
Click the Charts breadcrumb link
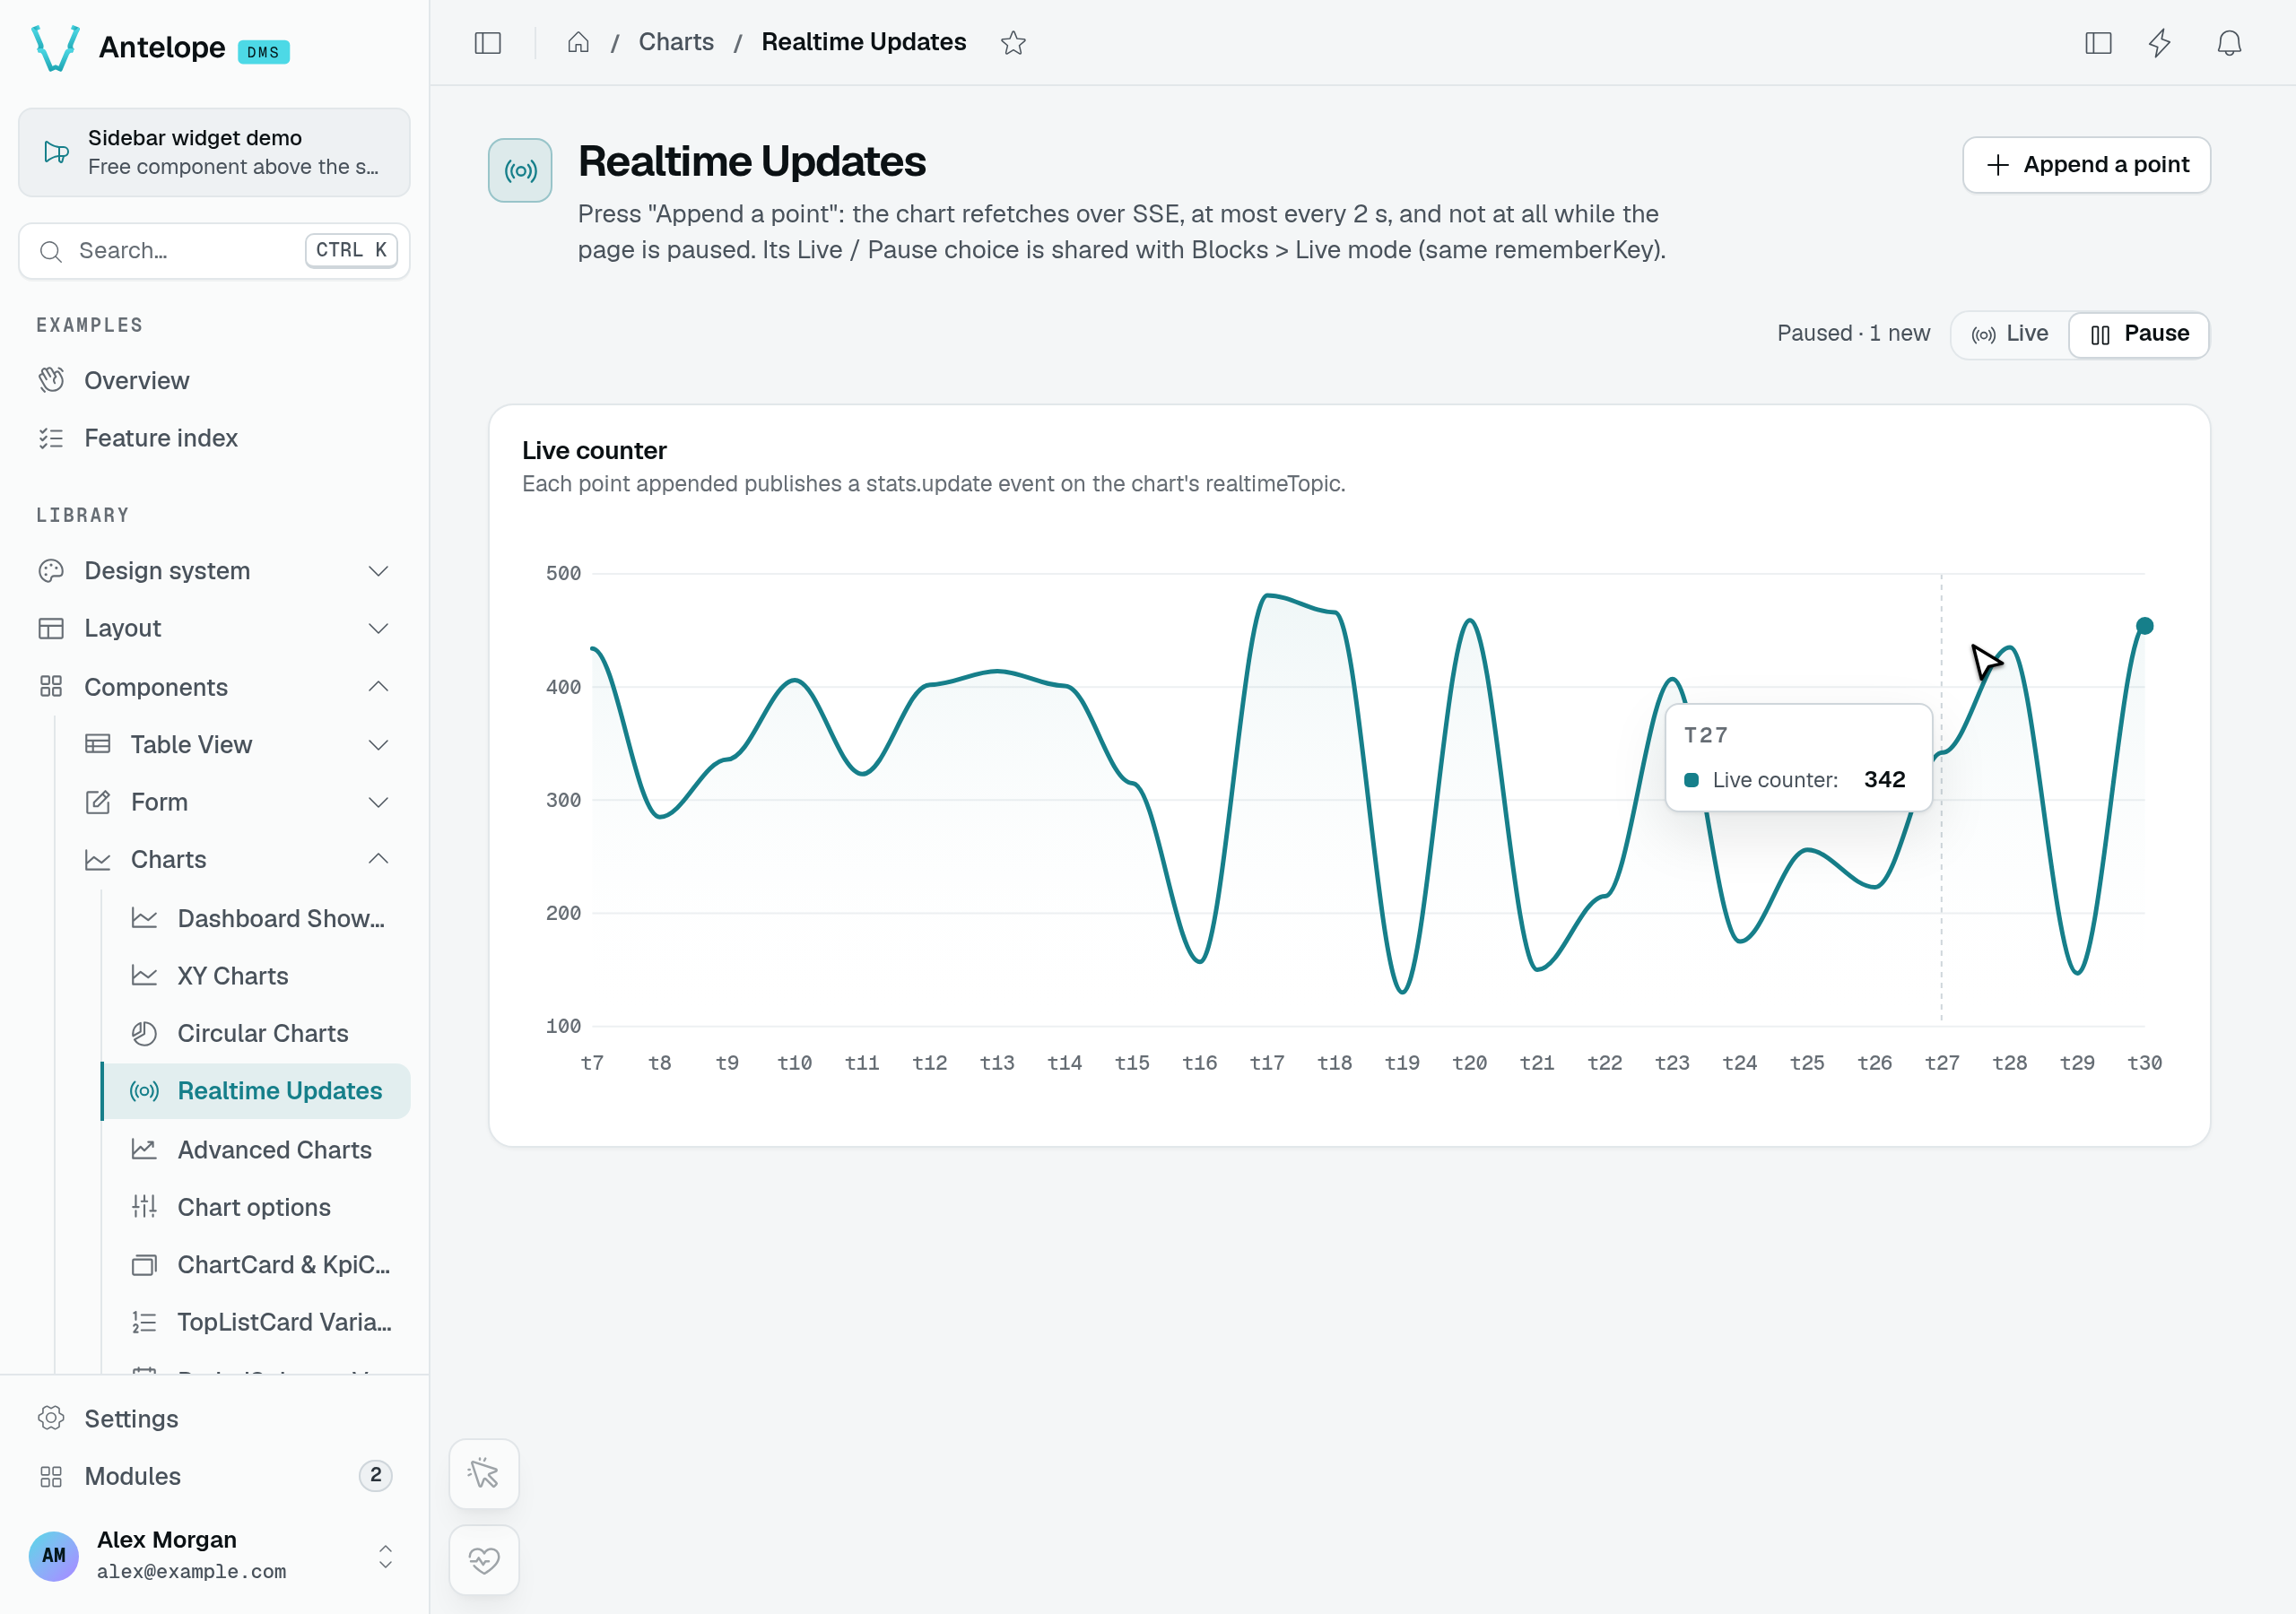(x=676, y=42)
